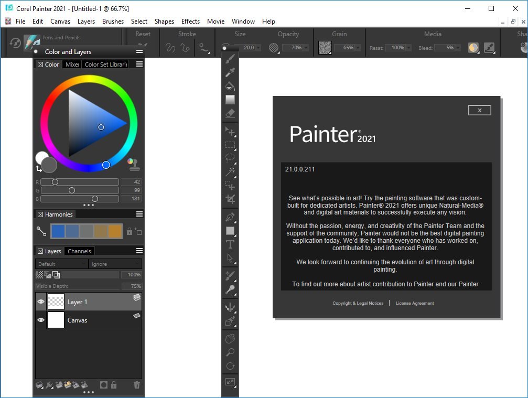
Task: Select the Rectangular Selection tool
Action: click(230, 145)
